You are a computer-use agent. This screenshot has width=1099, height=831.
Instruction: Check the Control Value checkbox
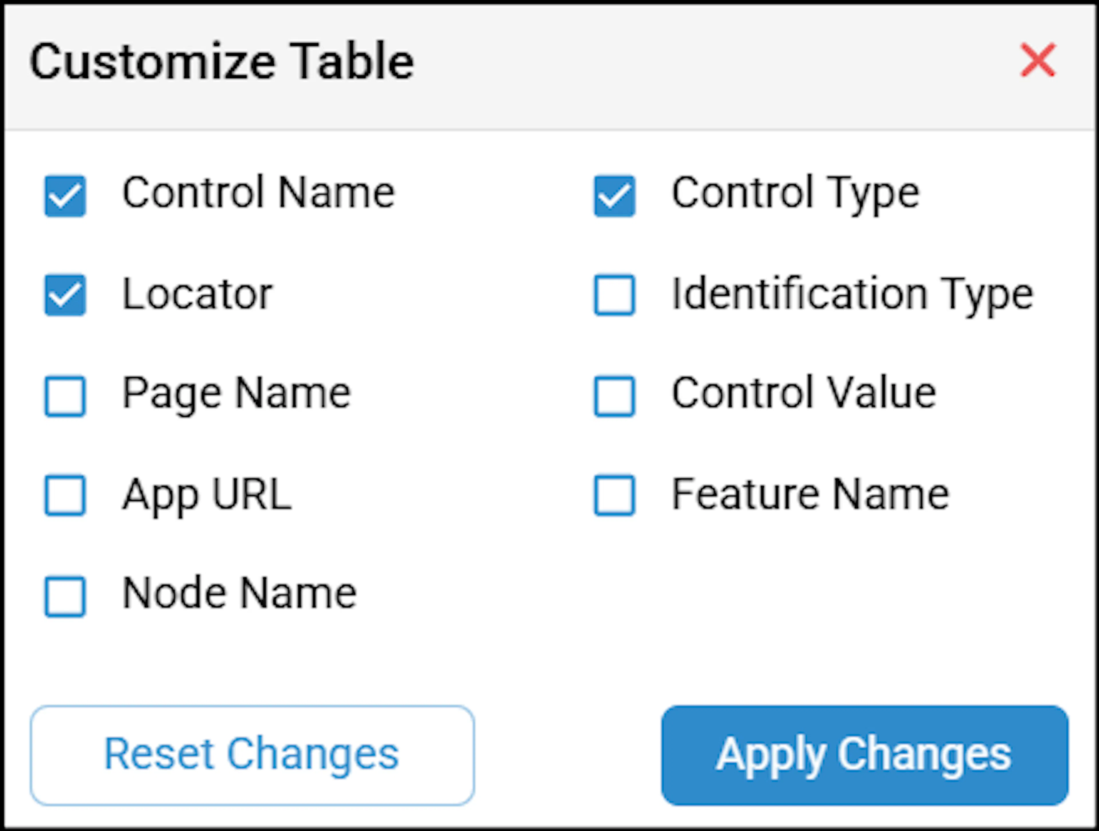[x=614, y=396]
